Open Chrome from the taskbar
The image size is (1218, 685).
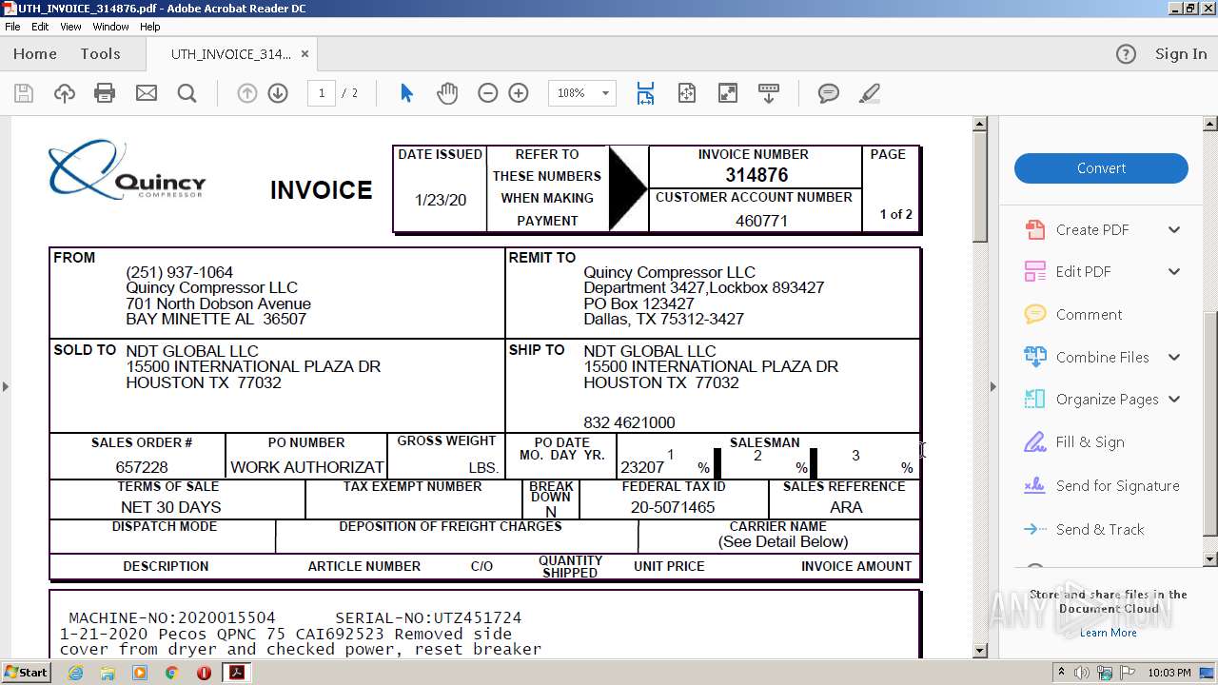(171, 673)
